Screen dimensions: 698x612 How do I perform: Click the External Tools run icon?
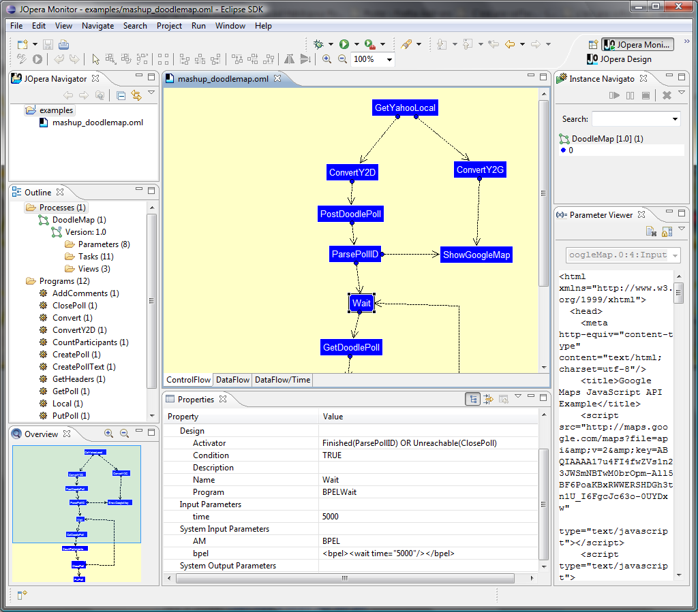click(370, 44)
